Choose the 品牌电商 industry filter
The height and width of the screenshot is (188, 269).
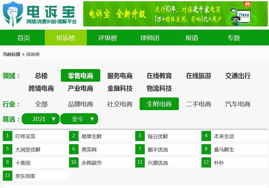(x=80, y=104)
